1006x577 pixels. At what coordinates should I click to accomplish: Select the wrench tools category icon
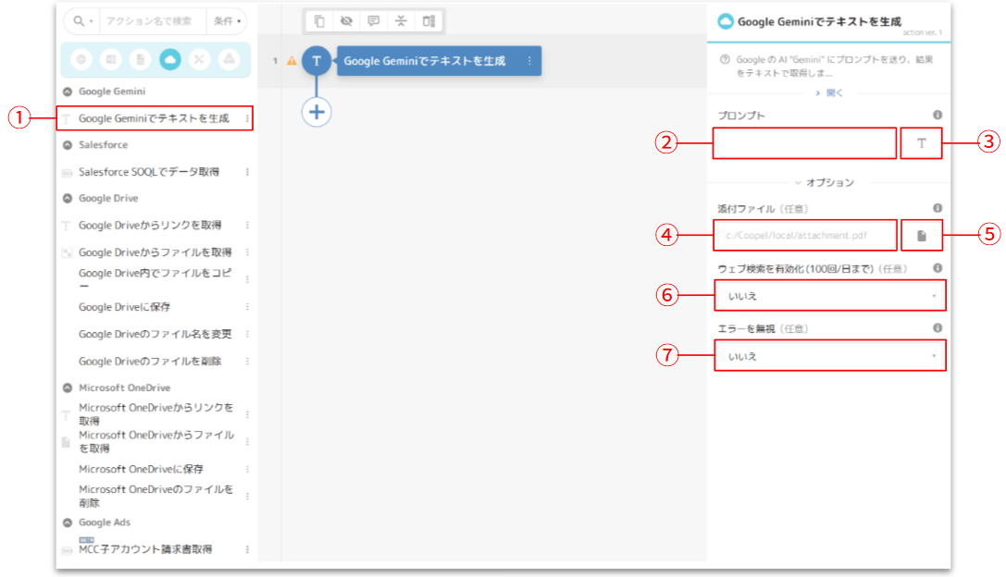(x=199, y=59)
